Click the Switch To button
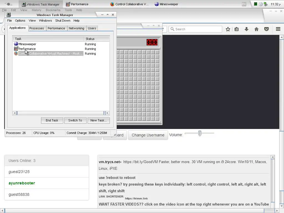The width and height of the screenshot is (284, 213). (x=75, y=120)
